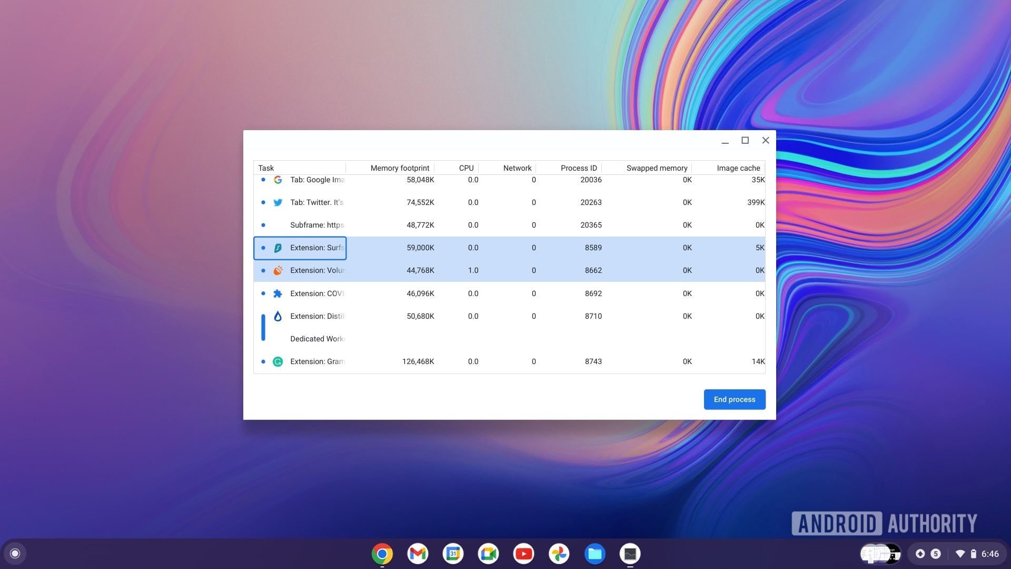Click the Google tab icon

[277, 180]
